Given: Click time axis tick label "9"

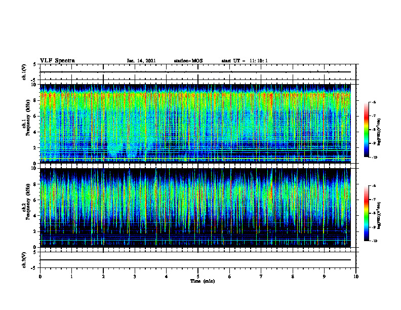Looking at the screenshot, I should 324,276.
